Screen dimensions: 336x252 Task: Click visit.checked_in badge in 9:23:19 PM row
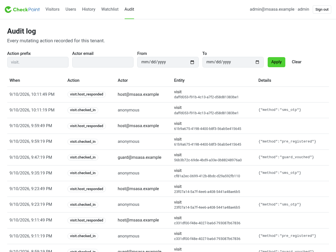pos(83,205)
